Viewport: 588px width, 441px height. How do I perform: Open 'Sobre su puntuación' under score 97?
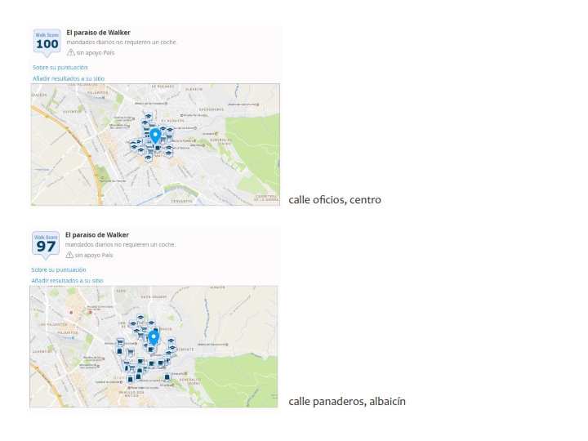tap(59, 269)
